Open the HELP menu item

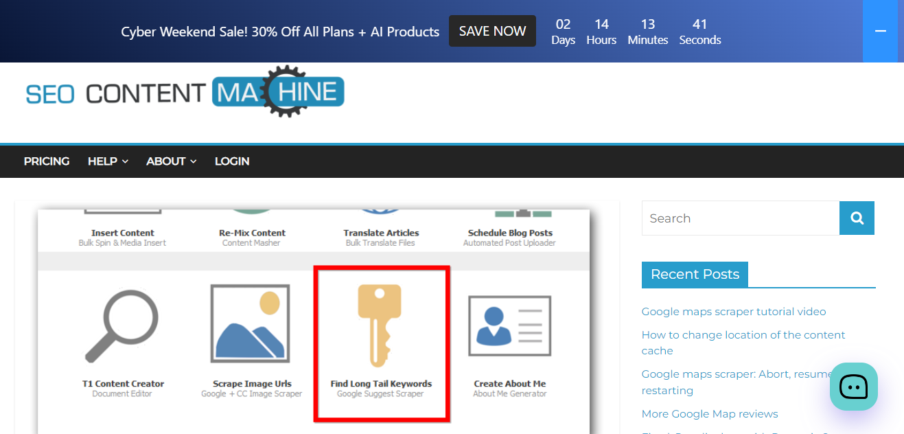pyautogui.click(x=102, y=161)
